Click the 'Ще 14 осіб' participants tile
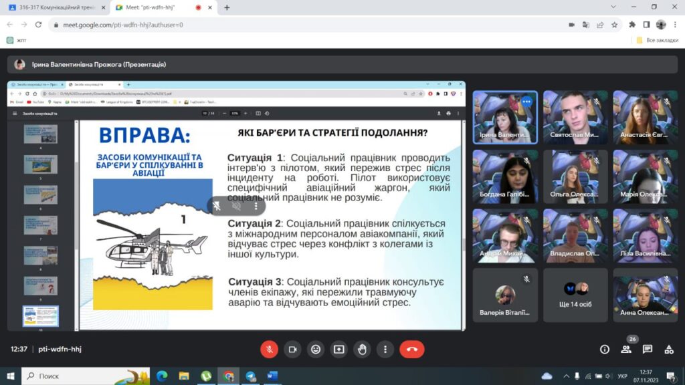The height and width of the screenshot is (385, 685). click(x=575, y=295)
